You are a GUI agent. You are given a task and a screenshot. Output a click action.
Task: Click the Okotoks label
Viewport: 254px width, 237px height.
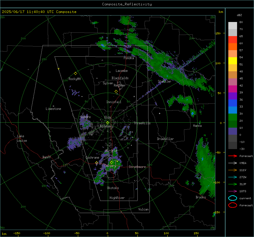tap(113, 188)
